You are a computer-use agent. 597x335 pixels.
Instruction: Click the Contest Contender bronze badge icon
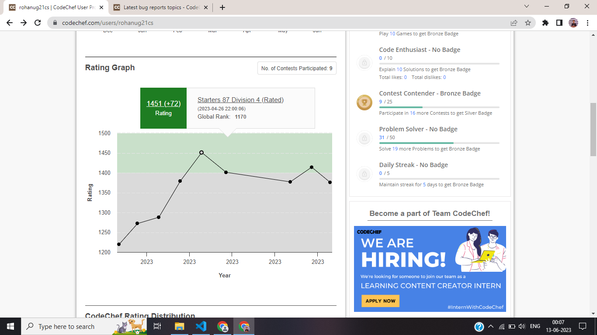364,103
